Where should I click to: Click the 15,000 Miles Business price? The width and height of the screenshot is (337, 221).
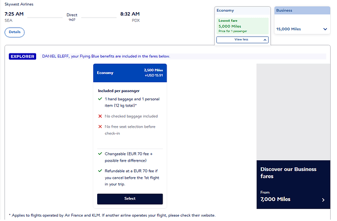click(289, 29)
